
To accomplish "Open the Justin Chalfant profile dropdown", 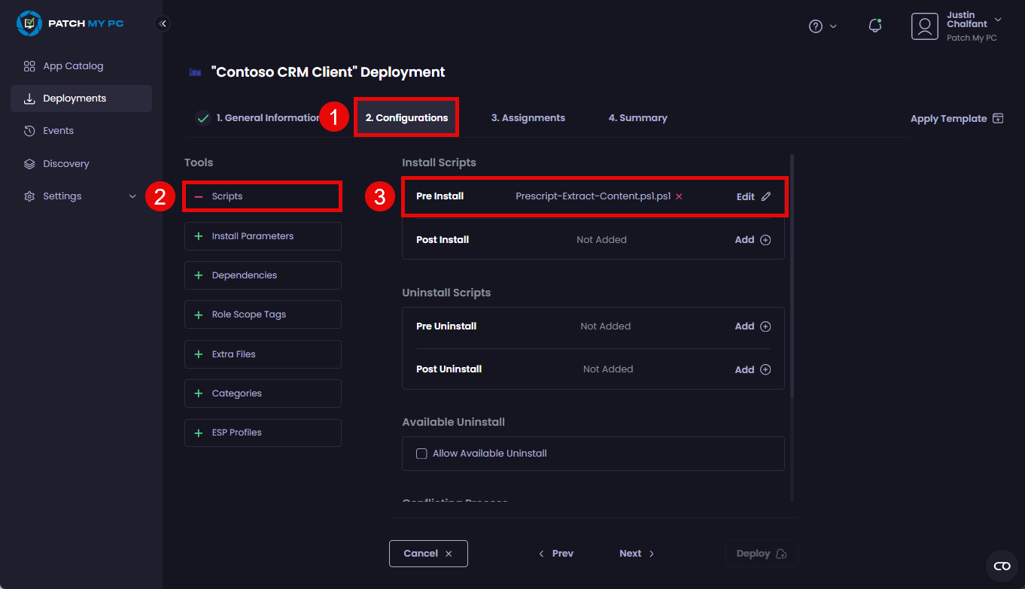I will (x=998, y=20).
